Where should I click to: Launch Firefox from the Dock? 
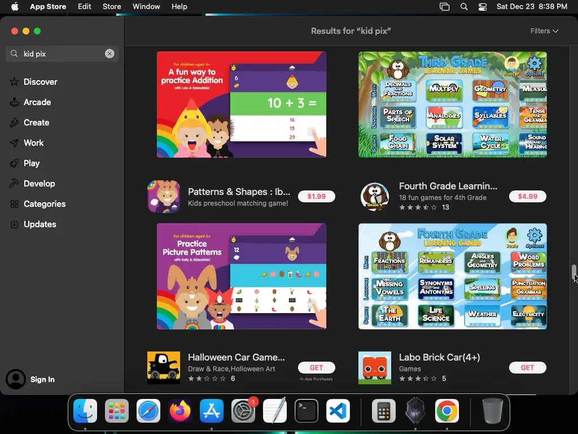click(x=180, y=410)
